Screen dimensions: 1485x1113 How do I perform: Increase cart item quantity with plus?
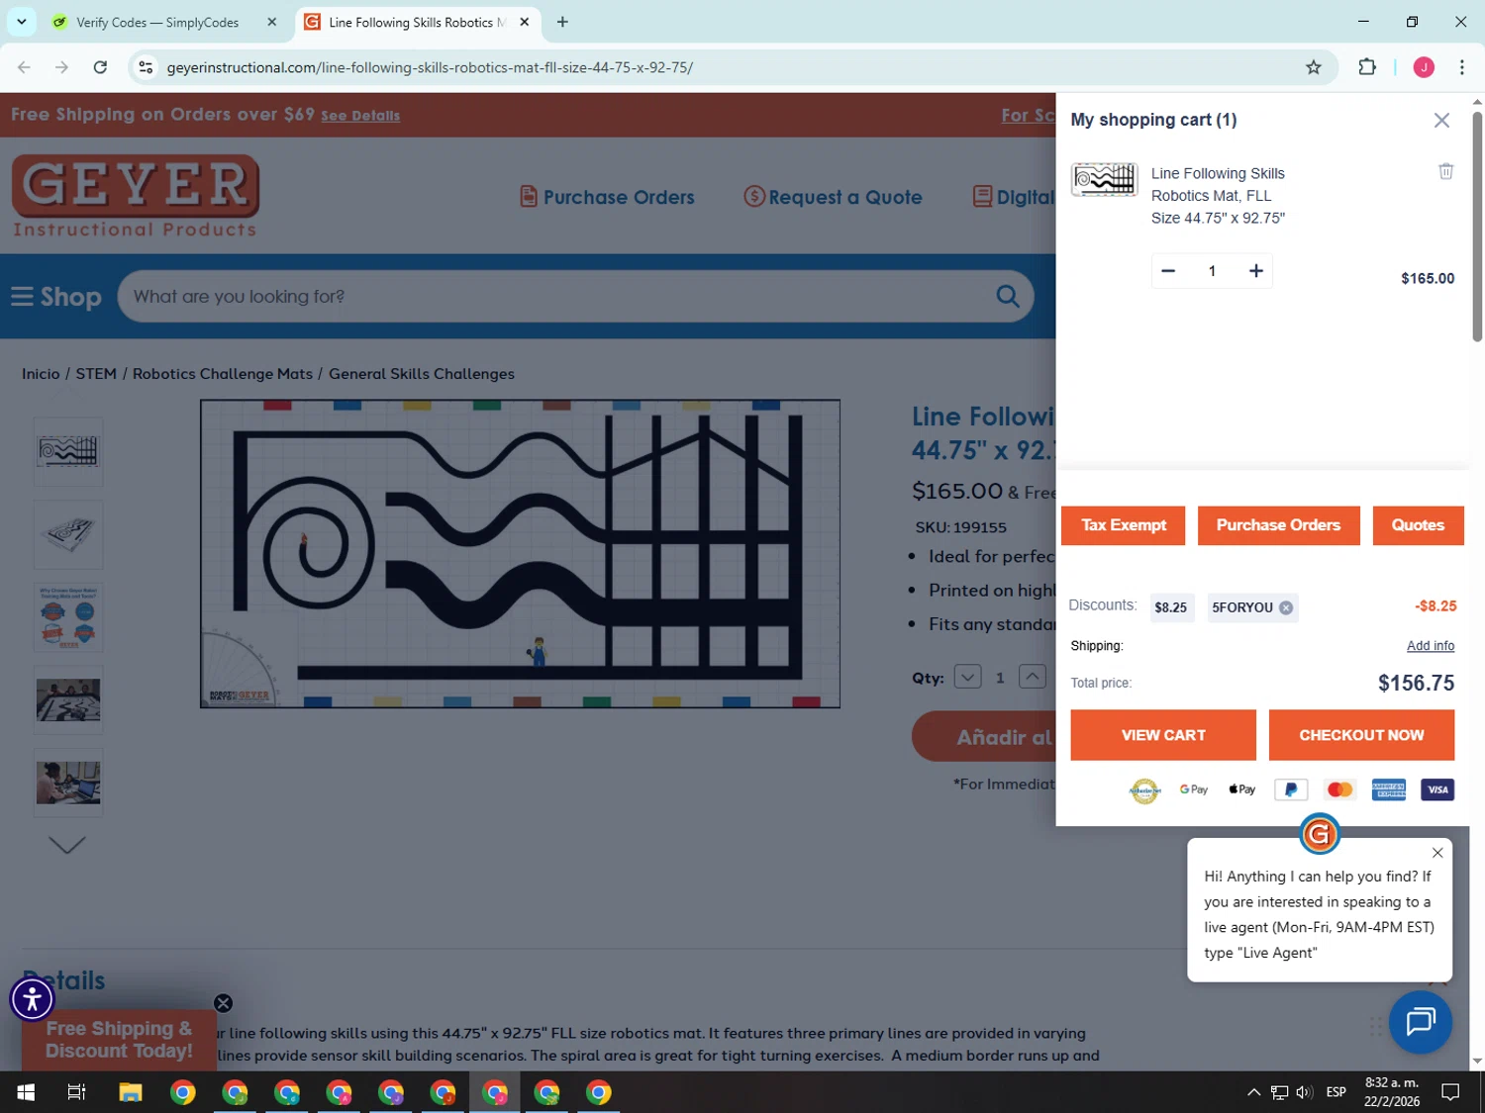[x=1255, y=271]
